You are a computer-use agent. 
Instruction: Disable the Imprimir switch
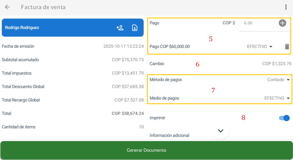[284, 118]
